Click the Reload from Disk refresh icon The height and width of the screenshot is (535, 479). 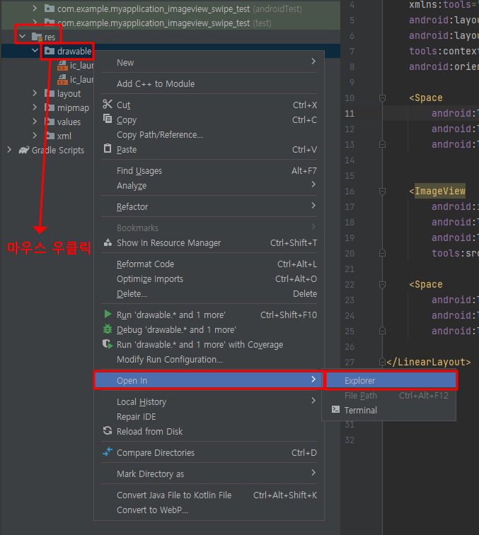108,430
